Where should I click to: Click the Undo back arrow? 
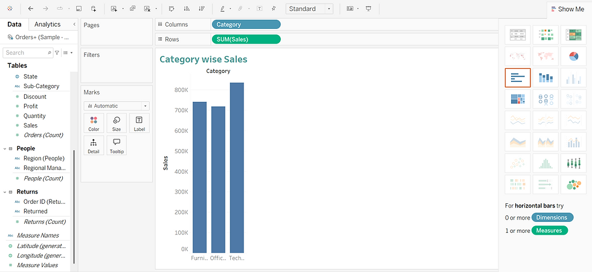click(x=31, y=8)
